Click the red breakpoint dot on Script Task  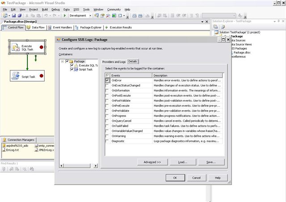pos(42,76)
